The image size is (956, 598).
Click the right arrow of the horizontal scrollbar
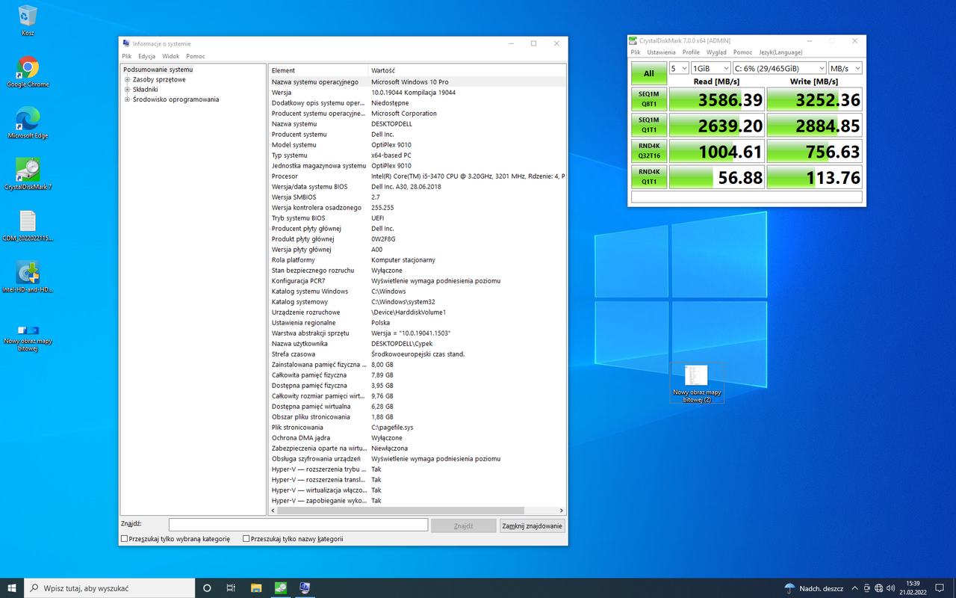[562, 511]
